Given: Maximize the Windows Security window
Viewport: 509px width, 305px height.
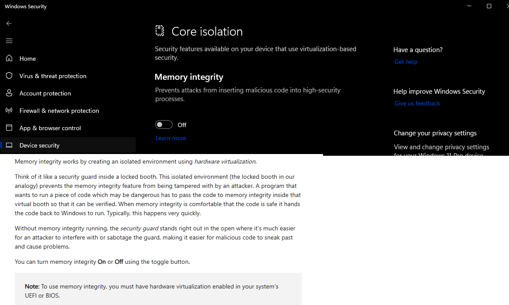Looking at the screenshot, I should click(489, 6).
